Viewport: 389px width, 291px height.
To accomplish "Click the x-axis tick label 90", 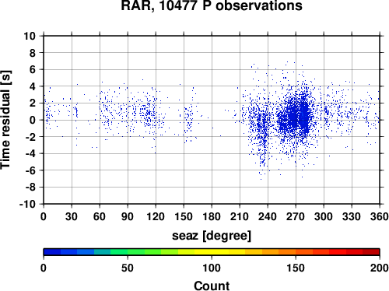I will click(x=128, y=216).
